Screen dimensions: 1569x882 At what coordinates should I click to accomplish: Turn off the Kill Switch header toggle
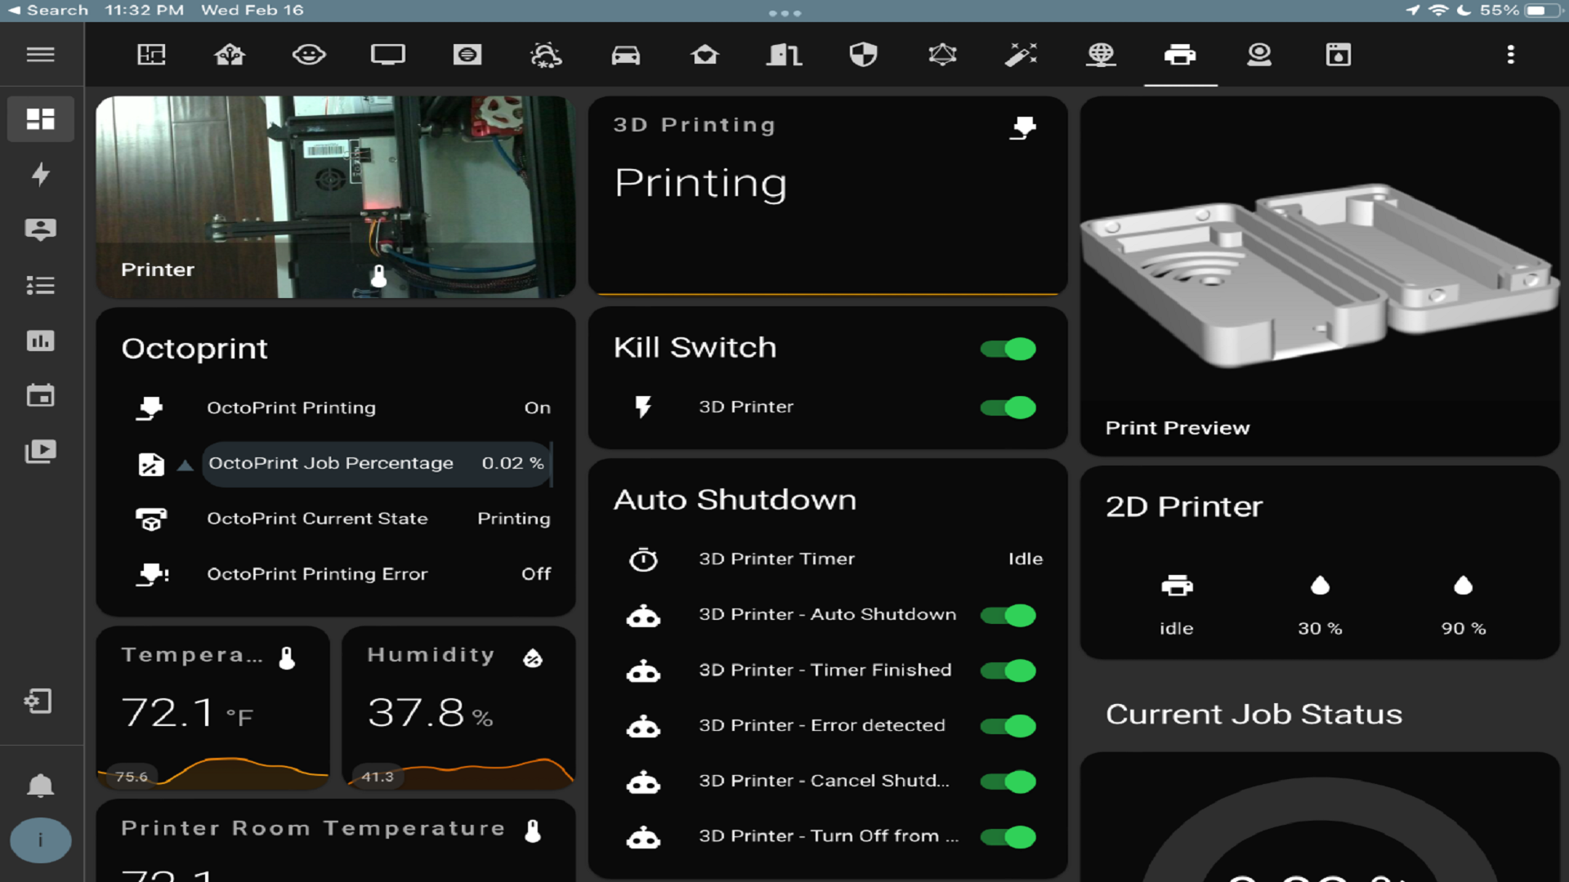[x=1008, y=349]
